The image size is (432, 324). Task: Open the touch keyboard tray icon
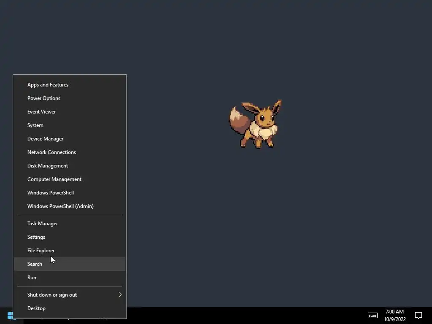click(373, 315)
